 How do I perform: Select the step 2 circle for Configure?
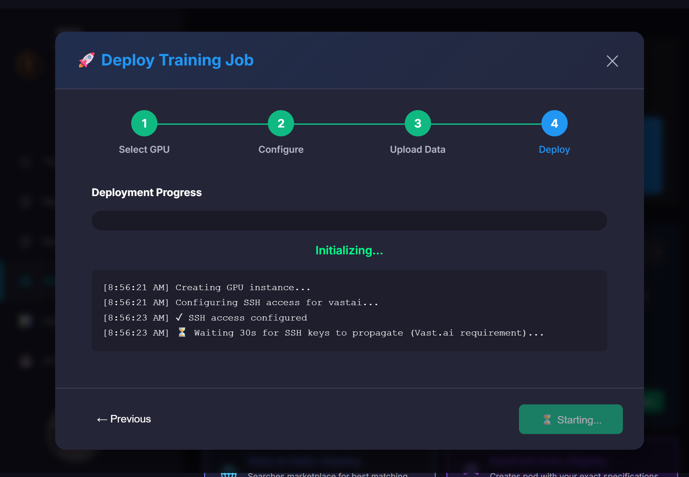click(x=281, y=123)
